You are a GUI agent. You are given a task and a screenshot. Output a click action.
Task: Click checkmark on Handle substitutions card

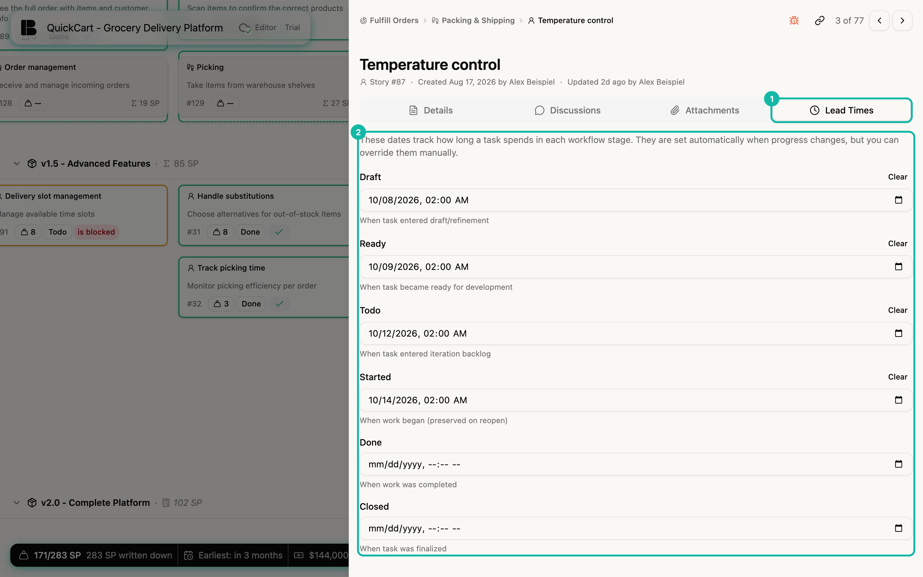point(279,232)
